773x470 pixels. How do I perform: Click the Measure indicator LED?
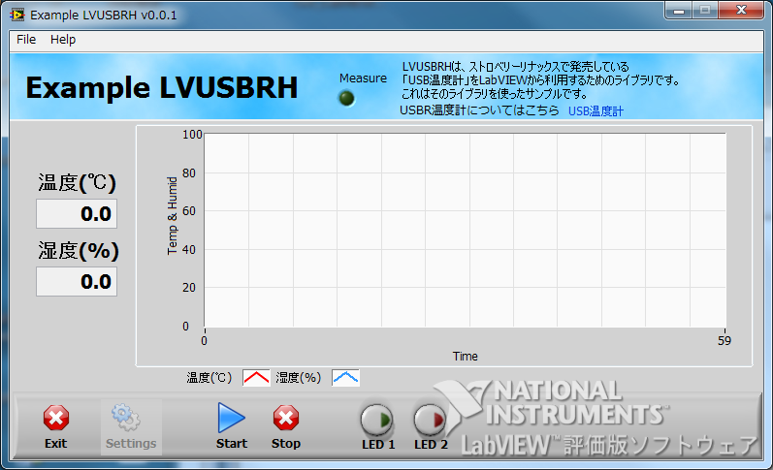(346, 98)
